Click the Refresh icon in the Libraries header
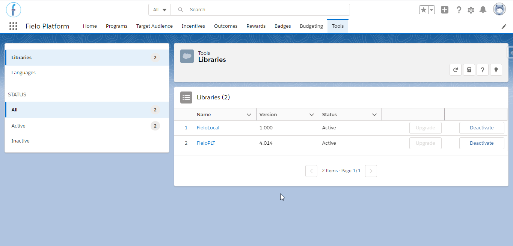Viewport: 513px width, 246px height. (456, 70)
